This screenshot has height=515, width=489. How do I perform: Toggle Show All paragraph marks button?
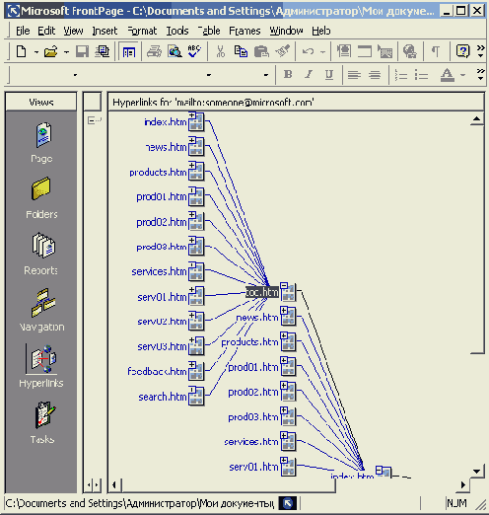coord(436,51)
